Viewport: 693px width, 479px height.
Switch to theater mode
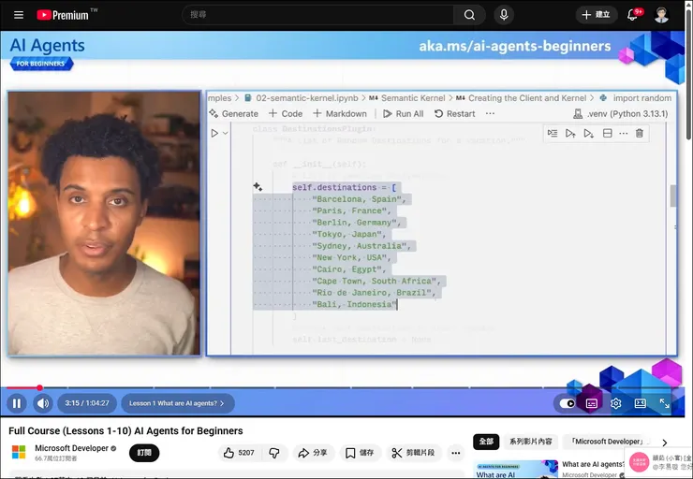click(x=640, y=403)
